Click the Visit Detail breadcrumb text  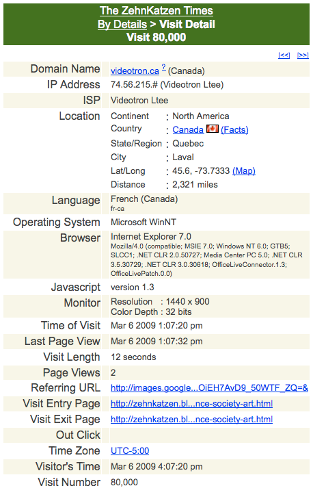(x=187, y=24)
